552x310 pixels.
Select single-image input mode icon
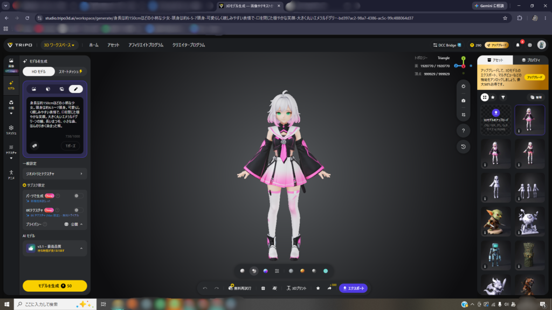pos(34,89)
